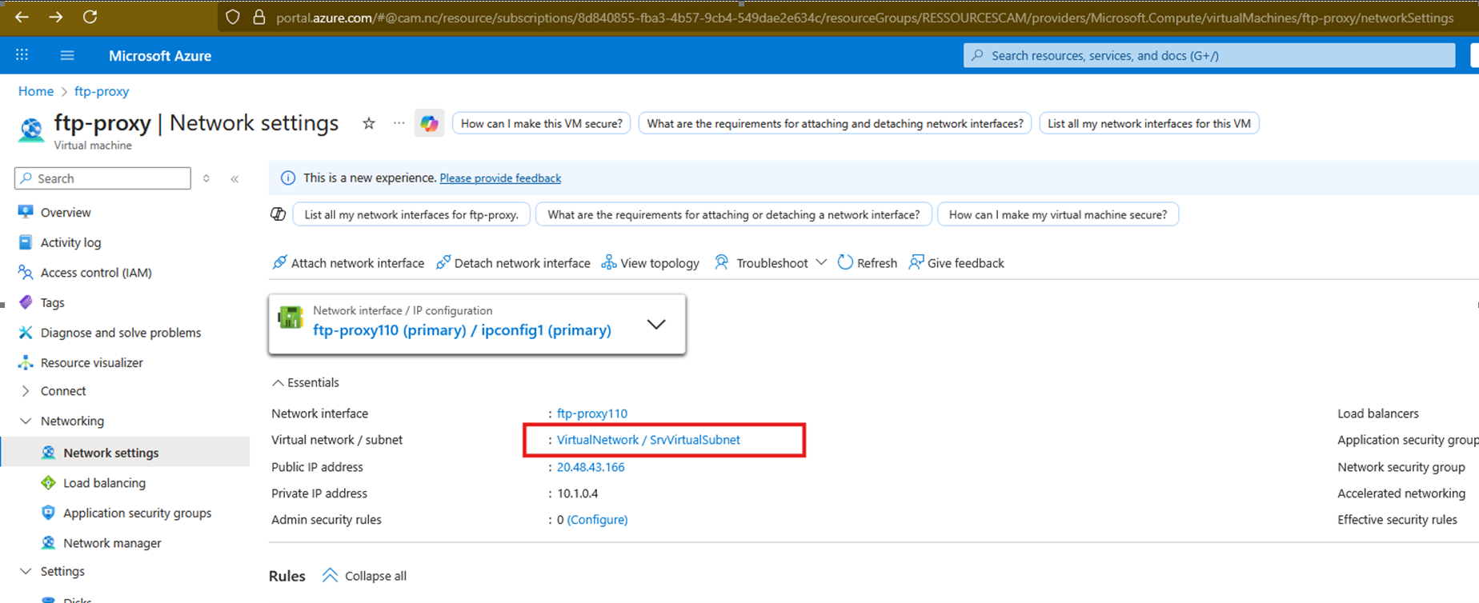The height and width of the screenshot is (603, 1479).
Task: Click the Give feedback command
Action: (956, 263)
